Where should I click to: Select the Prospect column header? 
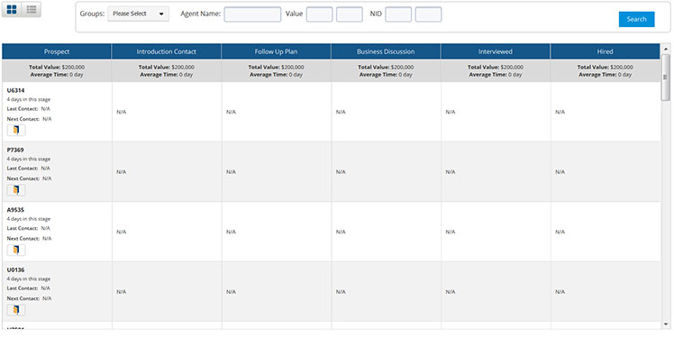coord(57,51)
